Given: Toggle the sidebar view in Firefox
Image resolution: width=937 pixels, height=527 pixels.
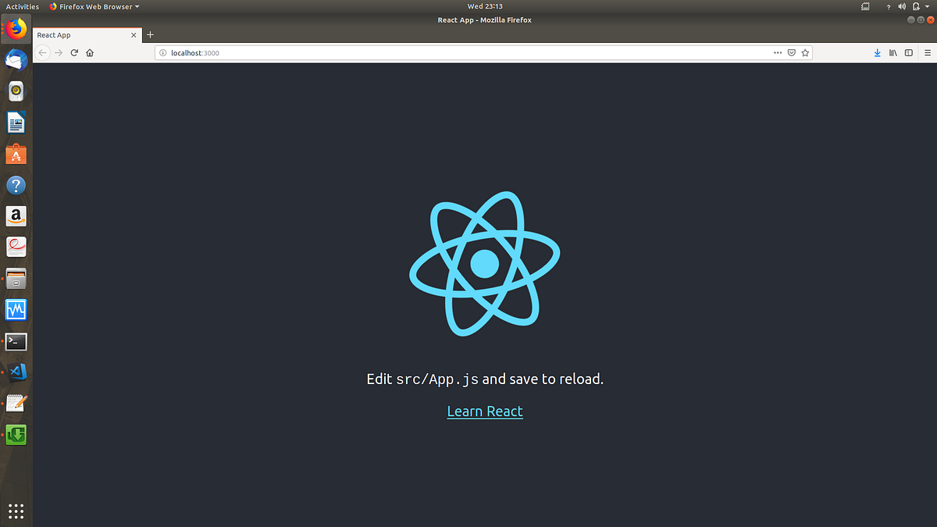Looking at the screenshot, I should pyautogui.click(x=908, y=52).
